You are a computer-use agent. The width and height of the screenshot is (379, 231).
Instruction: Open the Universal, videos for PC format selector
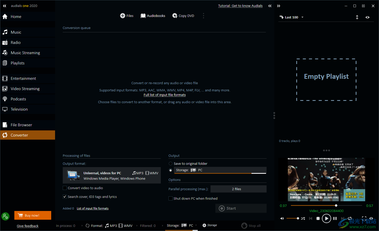point(112,176)
